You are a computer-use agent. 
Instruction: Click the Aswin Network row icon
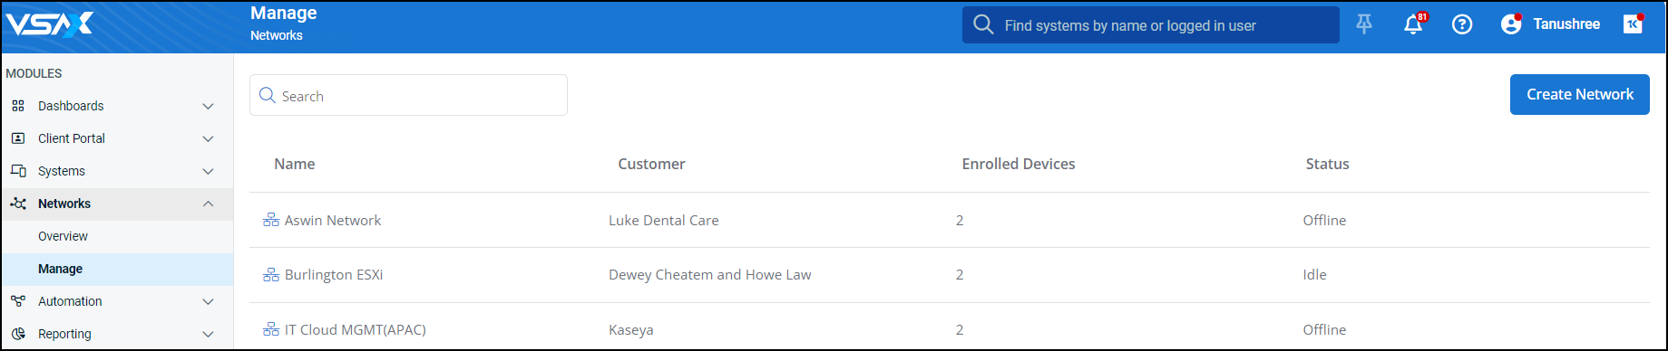[271, 220]
